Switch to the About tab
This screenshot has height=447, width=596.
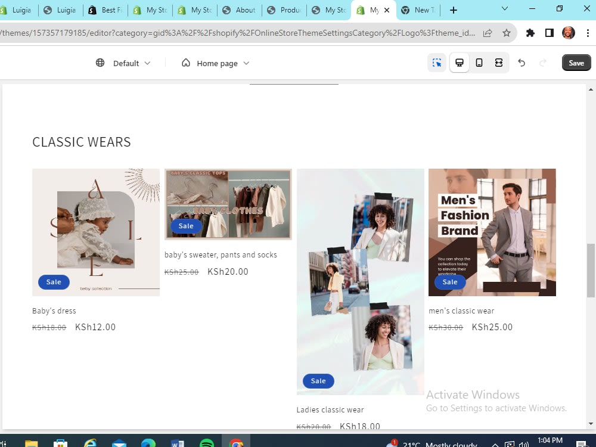click(x=240, y=10)
